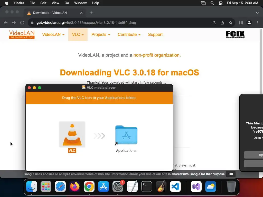263x197 pixels.
Task: Open the Window menu
Action: (x=80, y=3)
